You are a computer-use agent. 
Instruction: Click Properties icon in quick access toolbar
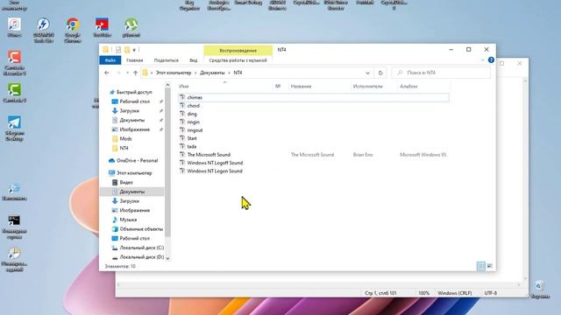coord(118,50)
